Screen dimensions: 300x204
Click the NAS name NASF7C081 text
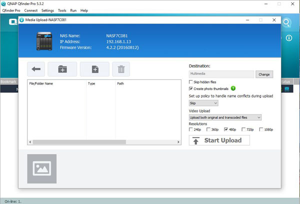(117, 36)
